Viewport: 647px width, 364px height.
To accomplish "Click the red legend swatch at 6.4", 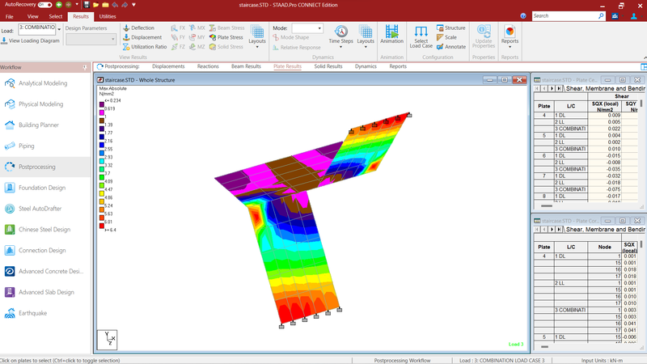I will coord(102,226).
